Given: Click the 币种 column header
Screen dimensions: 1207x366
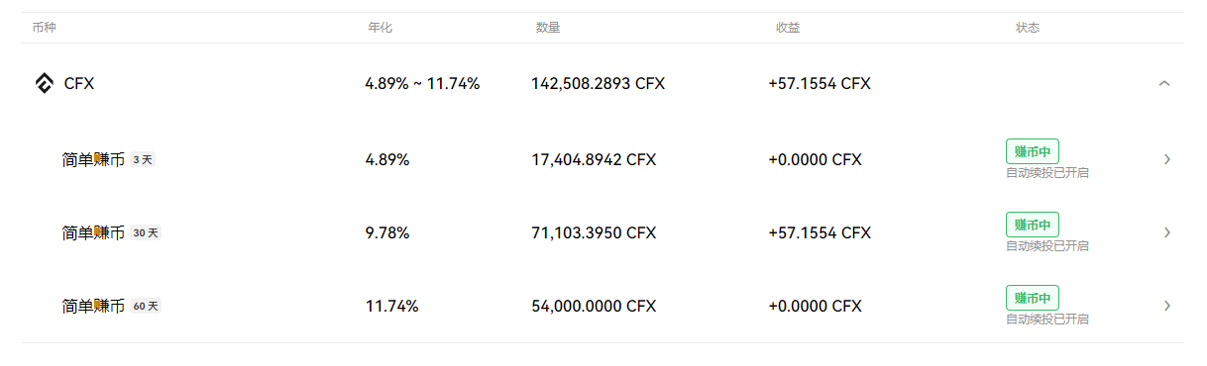Looking at the screenshot, I should pos(44,28).
